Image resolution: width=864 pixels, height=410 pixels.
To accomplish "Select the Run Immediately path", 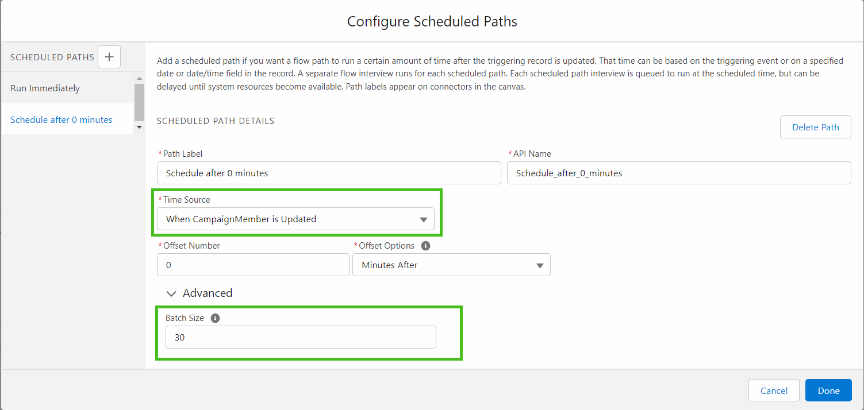I will (x=45, y=88).
